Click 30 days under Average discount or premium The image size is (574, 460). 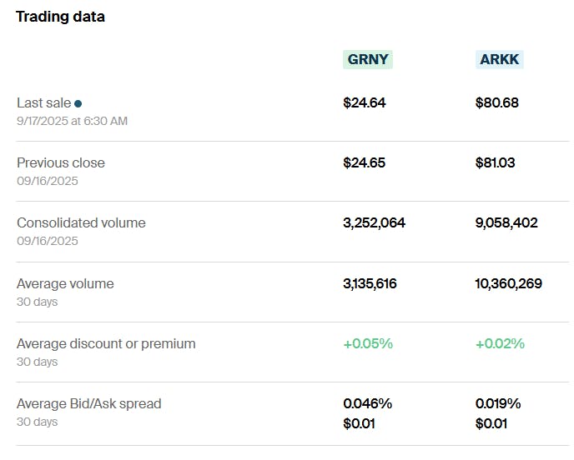coord(38,362)
